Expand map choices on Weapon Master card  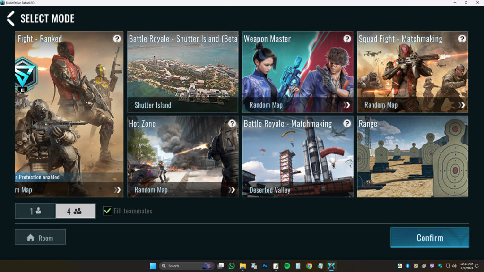[346, 105]
